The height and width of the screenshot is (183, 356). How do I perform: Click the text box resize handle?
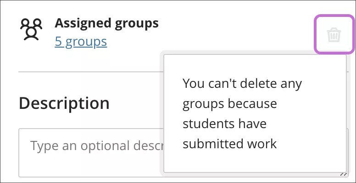pyautogui.click(x=343, y=174)
